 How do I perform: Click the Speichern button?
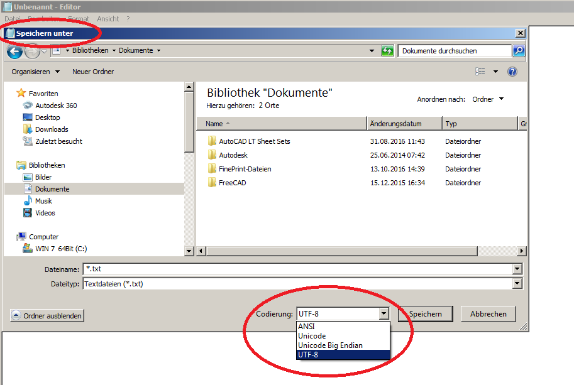(426, 314)
